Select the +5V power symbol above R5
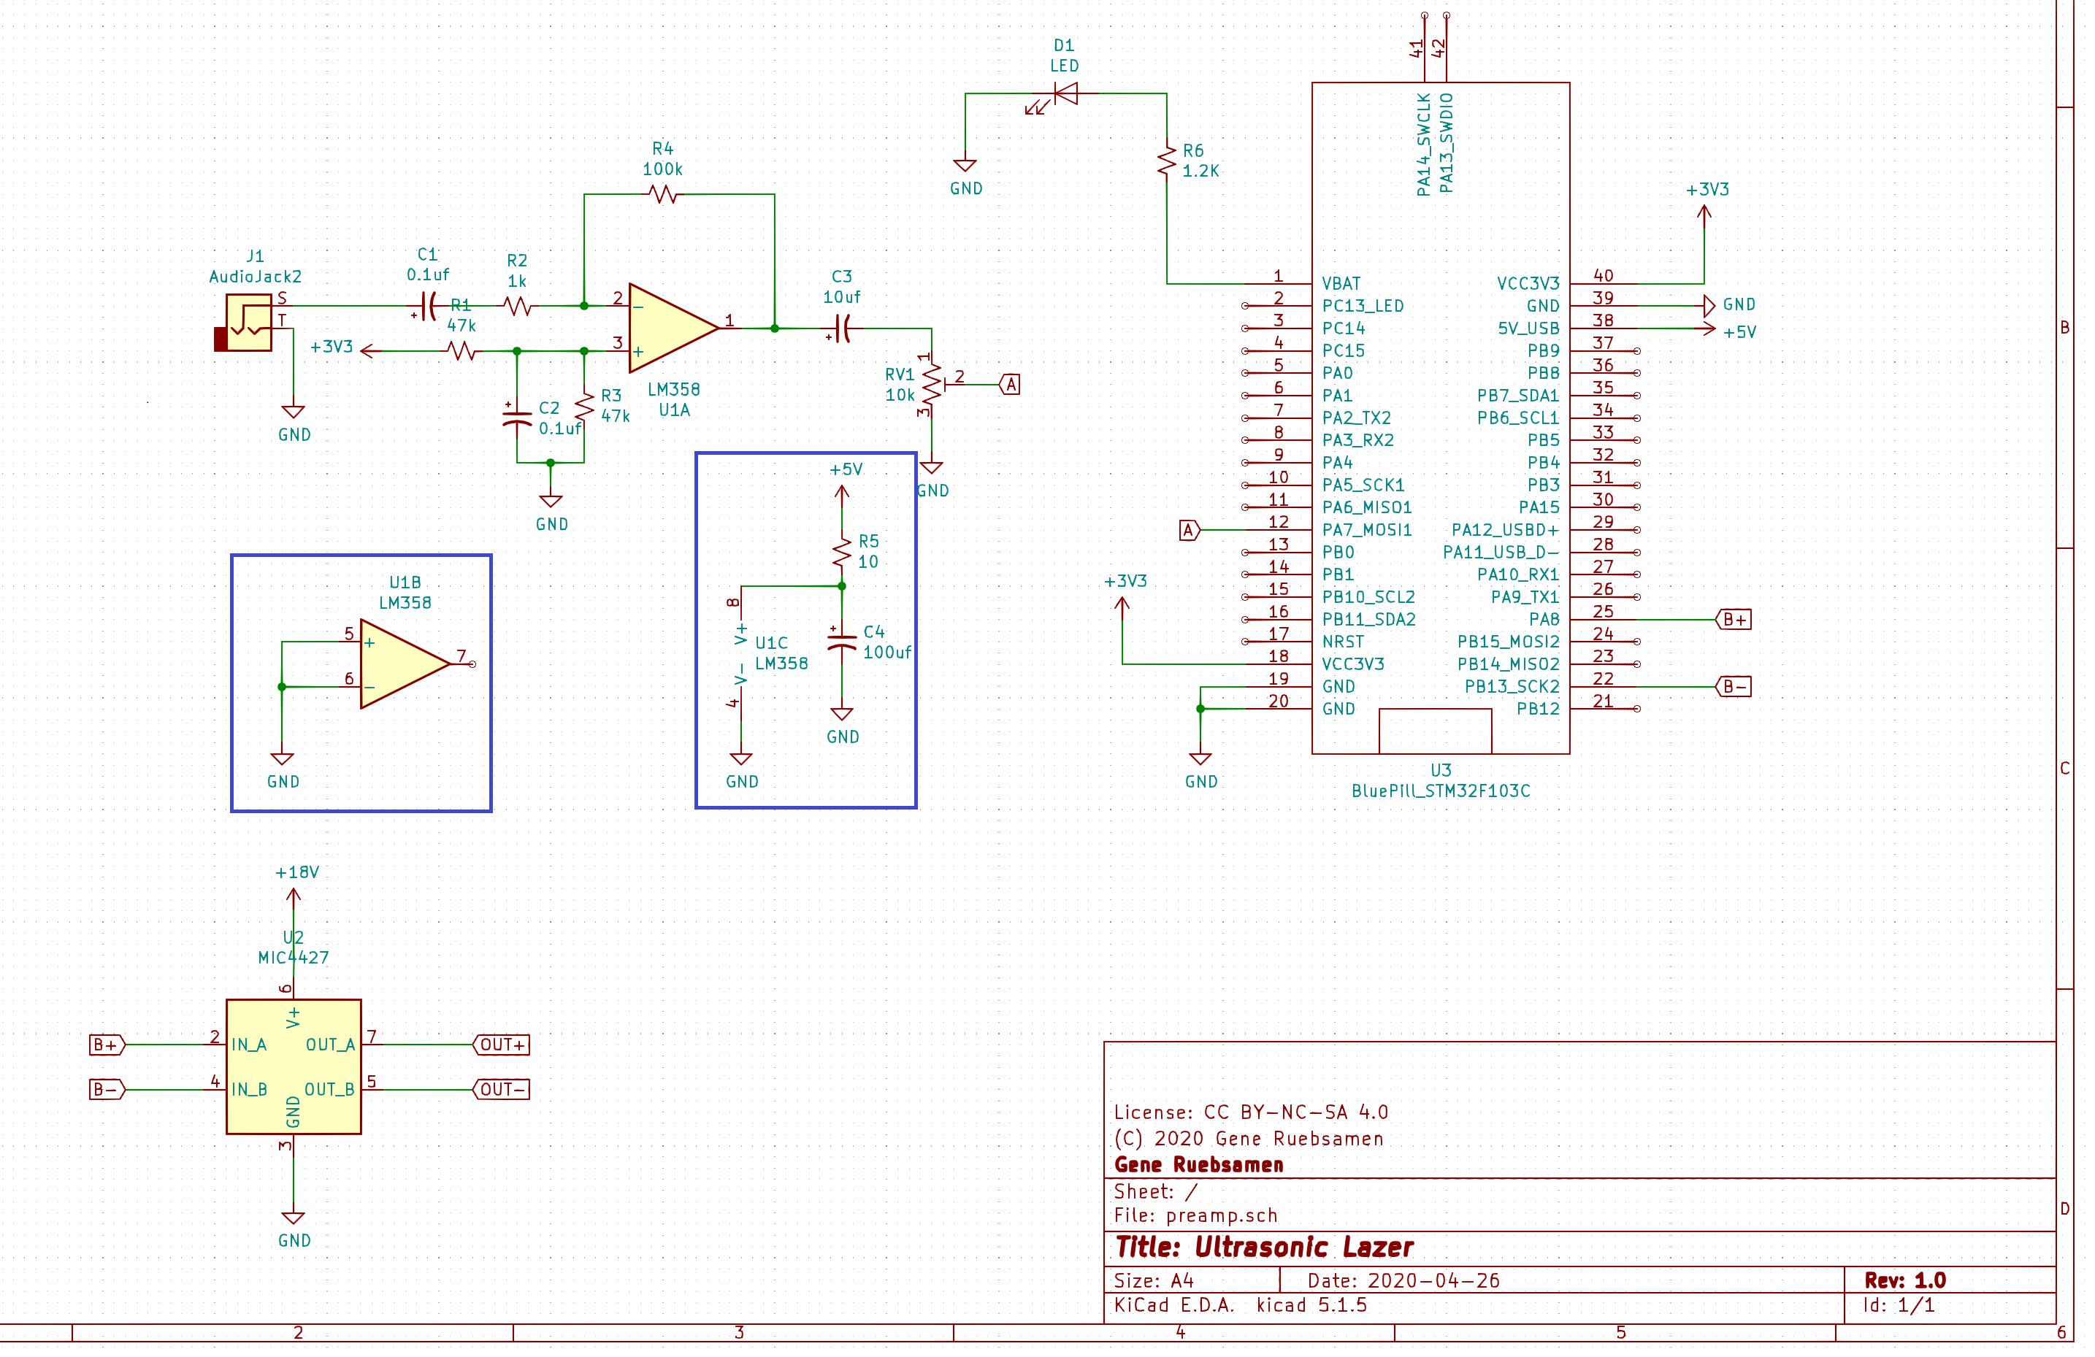The image size is (2095, 1357). pyautogui.click(x=843, y=485)
